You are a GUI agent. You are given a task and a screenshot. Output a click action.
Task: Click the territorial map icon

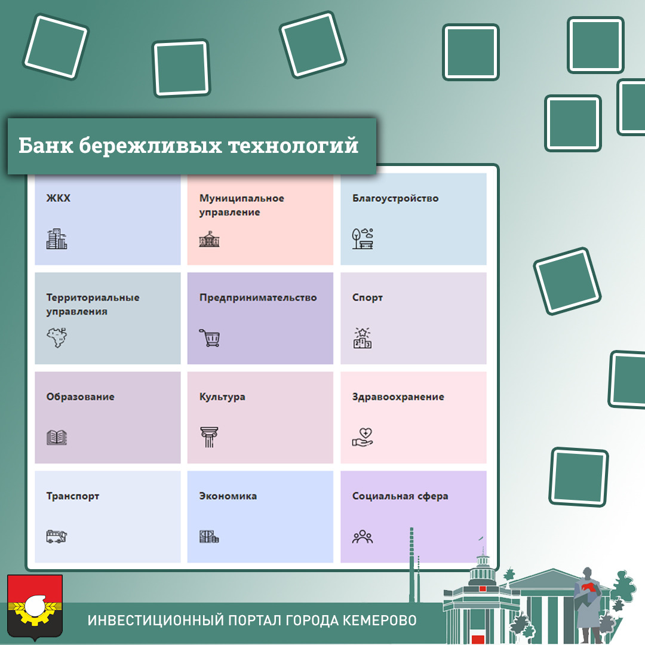57,337
